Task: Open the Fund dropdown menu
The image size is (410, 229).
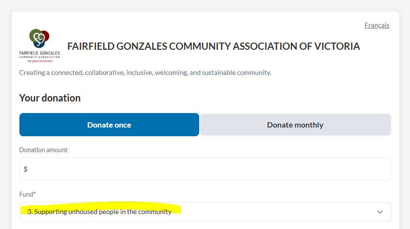Action: click(x=205, y=212)
